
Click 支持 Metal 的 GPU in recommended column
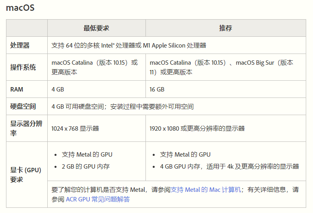pos(185,155)
